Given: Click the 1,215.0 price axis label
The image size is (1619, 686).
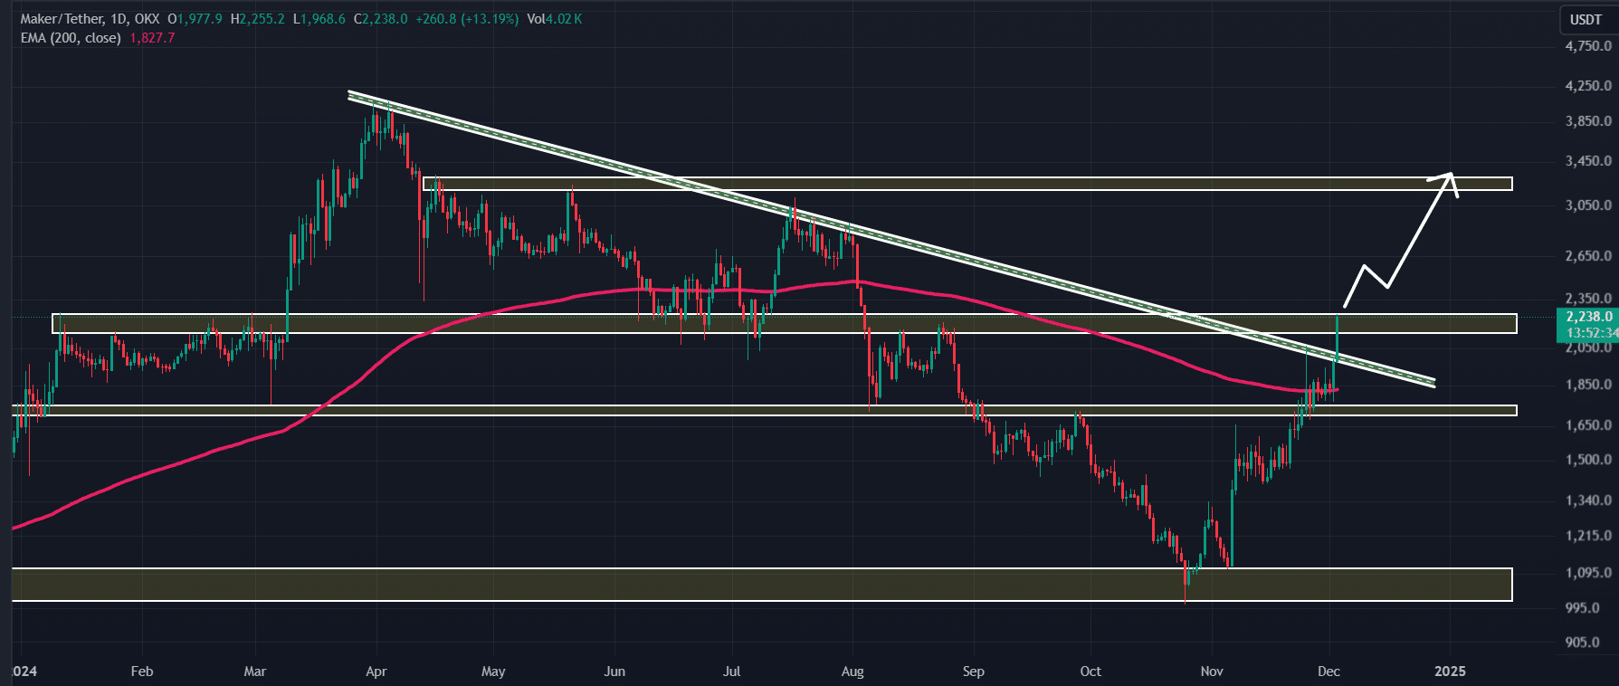Looking at the screenshot, I should click(1588, 536).
